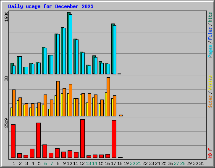This screenshot has height=168, width=215.
Task: Click the cyan bar for day 11
Action: 77,57
